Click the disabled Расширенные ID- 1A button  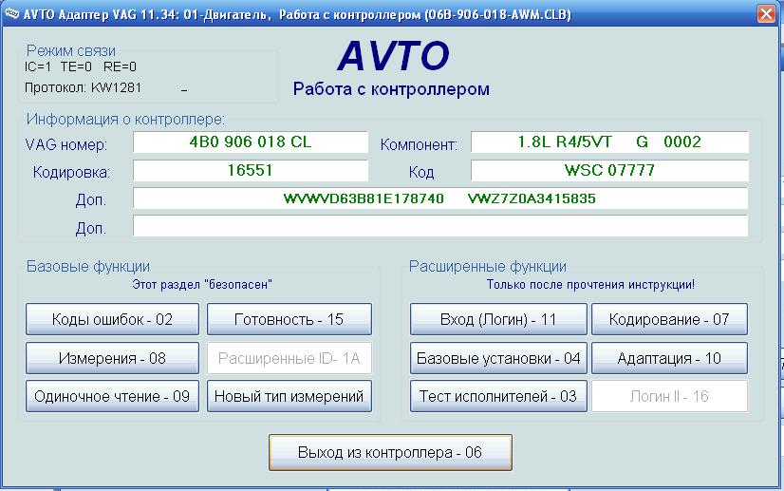coord(289,358)
